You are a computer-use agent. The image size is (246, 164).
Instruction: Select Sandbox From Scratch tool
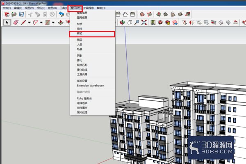150,14
